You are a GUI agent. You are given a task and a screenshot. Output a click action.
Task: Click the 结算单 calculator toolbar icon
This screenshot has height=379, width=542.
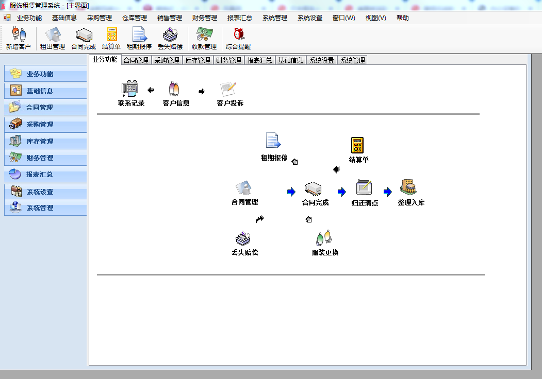click(111, 38)
